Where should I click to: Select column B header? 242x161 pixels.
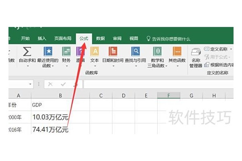60,96
